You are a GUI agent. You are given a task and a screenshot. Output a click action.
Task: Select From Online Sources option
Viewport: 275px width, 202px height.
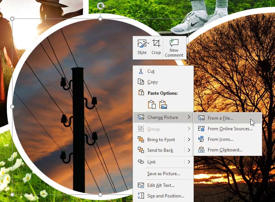tap(230, 129)
